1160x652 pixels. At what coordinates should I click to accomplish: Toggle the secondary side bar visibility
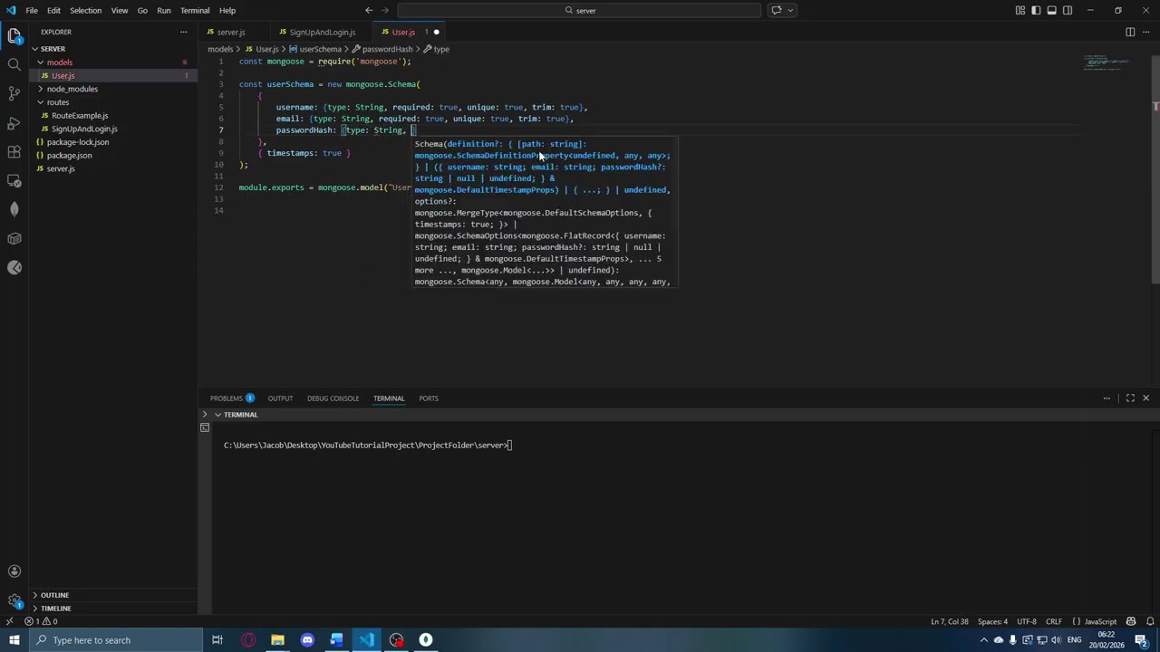coord(1068,10)
